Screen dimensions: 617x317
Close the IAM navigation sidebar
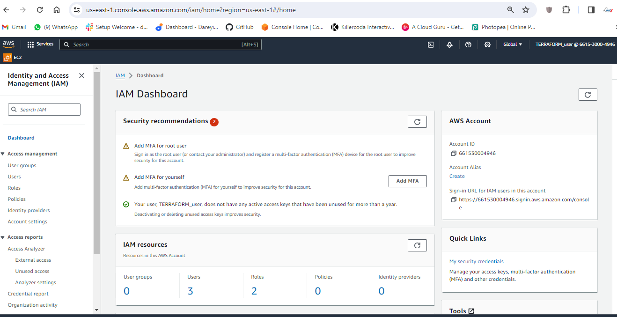[81, 75]
